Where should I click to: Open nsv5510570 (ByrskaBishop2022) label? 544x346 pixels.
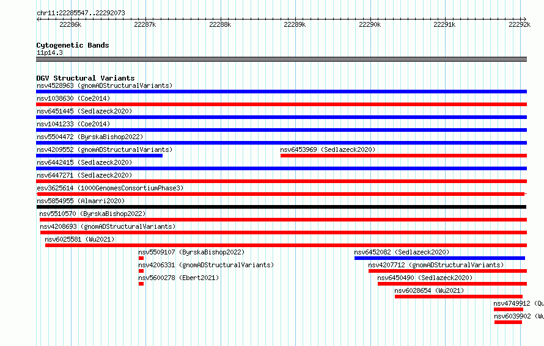tap(92, 214)
